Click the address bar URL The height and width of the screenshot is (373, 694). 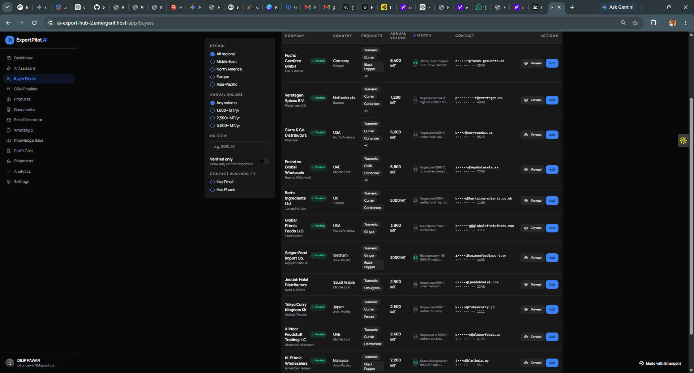tap(105, 23)
